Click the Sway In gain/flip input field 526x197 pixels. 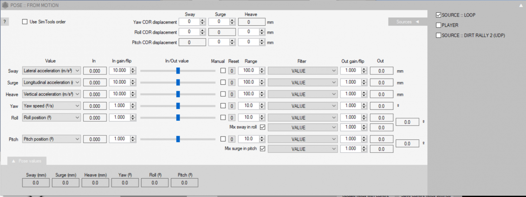pyautogui.click(x=120, y=71)
